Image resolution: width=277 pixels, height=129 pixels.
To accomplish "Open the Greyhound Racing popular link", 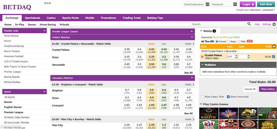I will click(x=14, y=46).
